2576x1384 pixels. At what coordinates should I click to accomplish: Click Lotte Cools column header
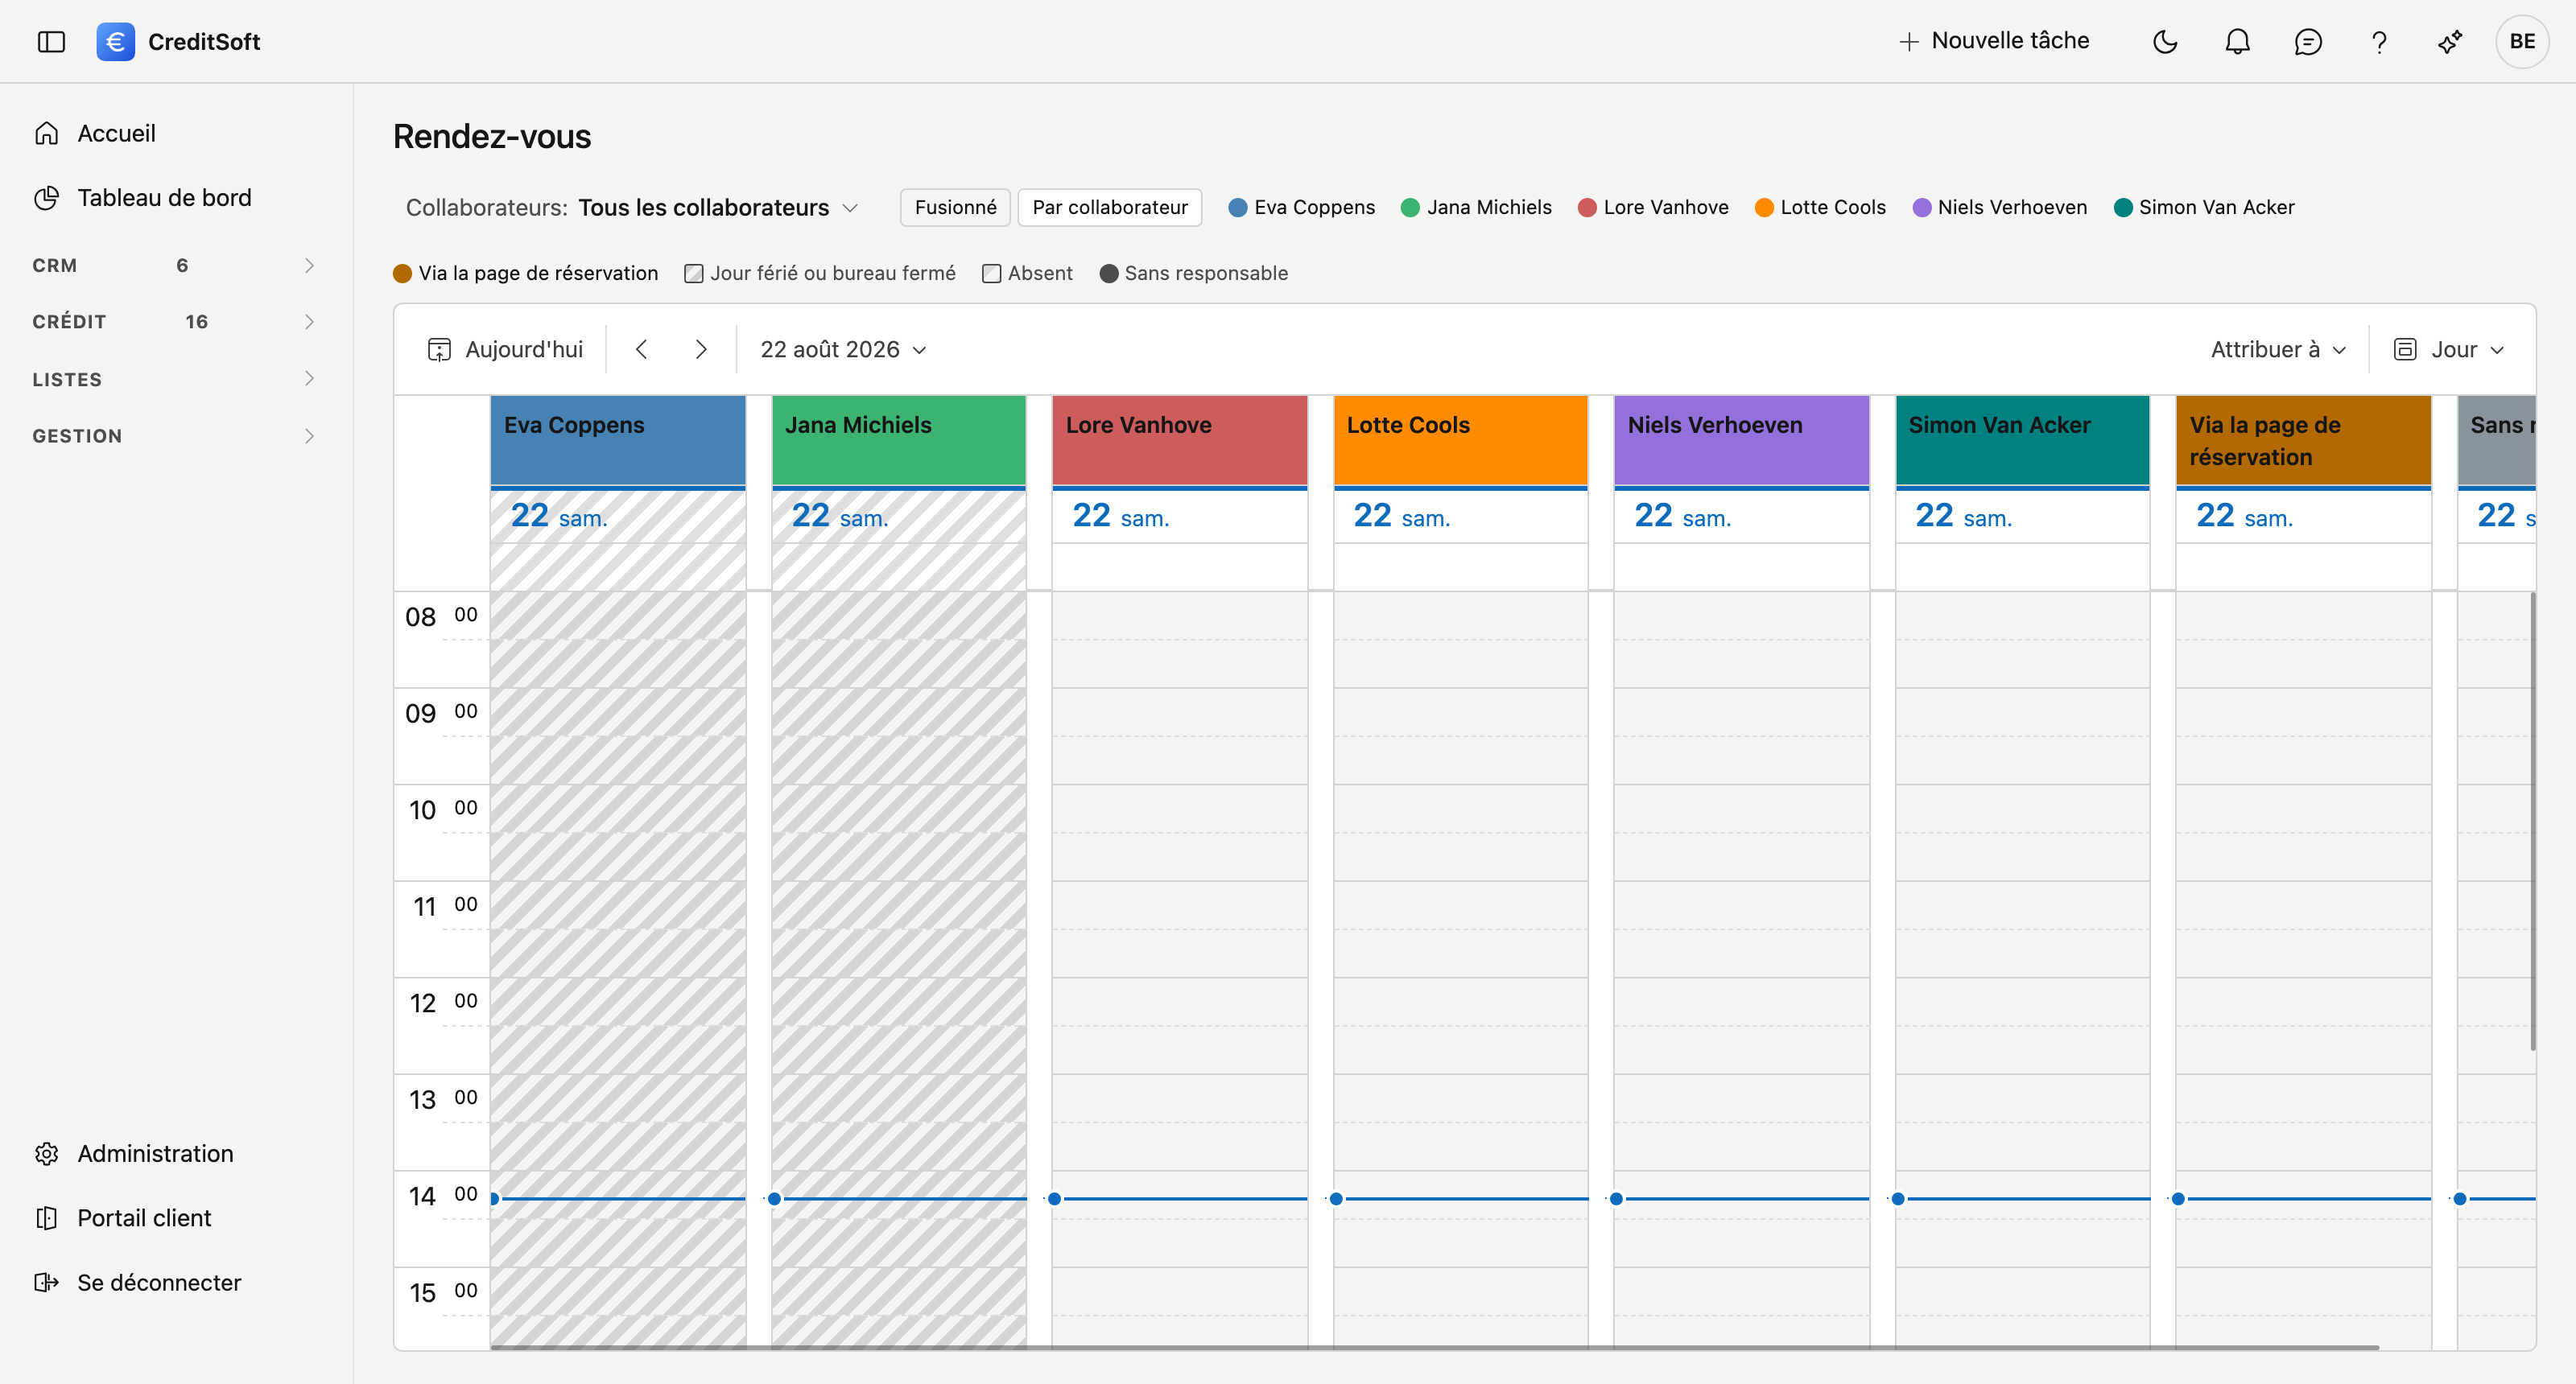click(x=1460, y=441)
